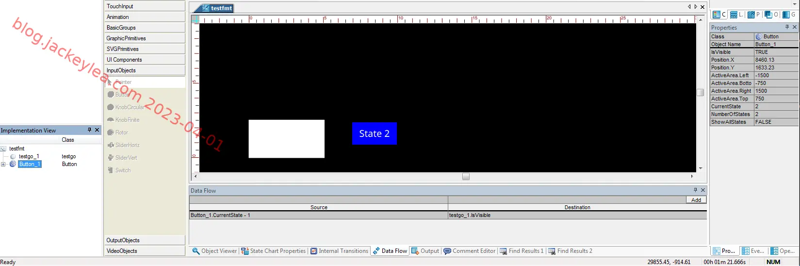Open the State Chart Properties tab

pos(274,251)
